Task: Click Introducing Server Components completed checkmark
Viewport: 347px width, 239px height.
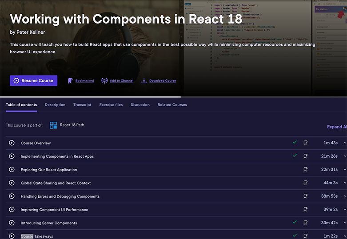Action: pyautogui.click(x=295, y=222)
